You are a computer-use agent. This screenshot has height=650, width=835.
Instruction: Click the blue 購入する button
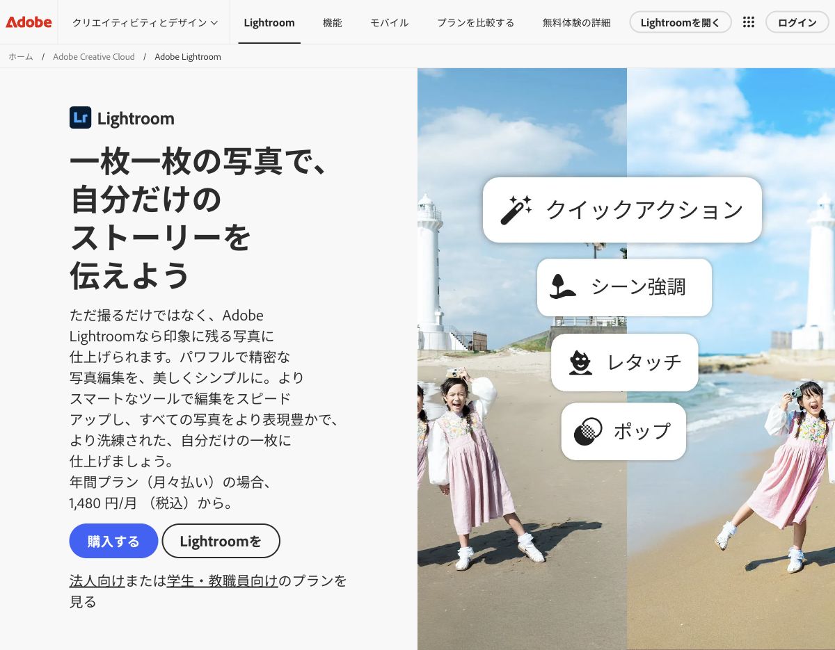click(114, 541)
